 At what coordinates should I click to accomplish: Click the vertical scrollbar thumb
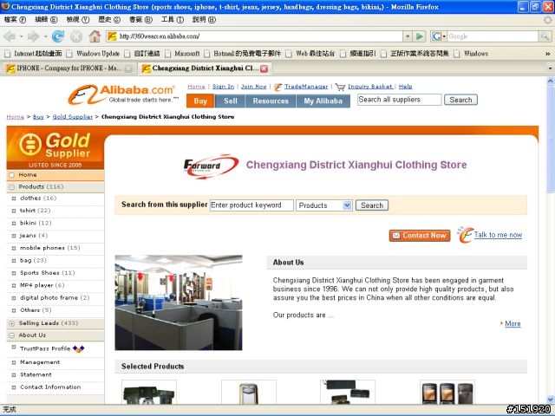coord(550,139)
